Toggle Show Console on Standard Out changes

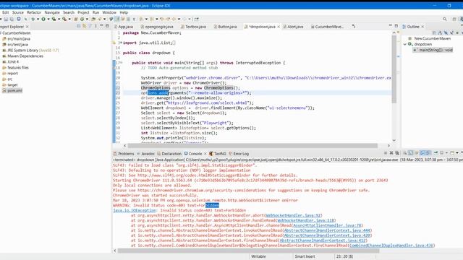(x=422, y=153)
